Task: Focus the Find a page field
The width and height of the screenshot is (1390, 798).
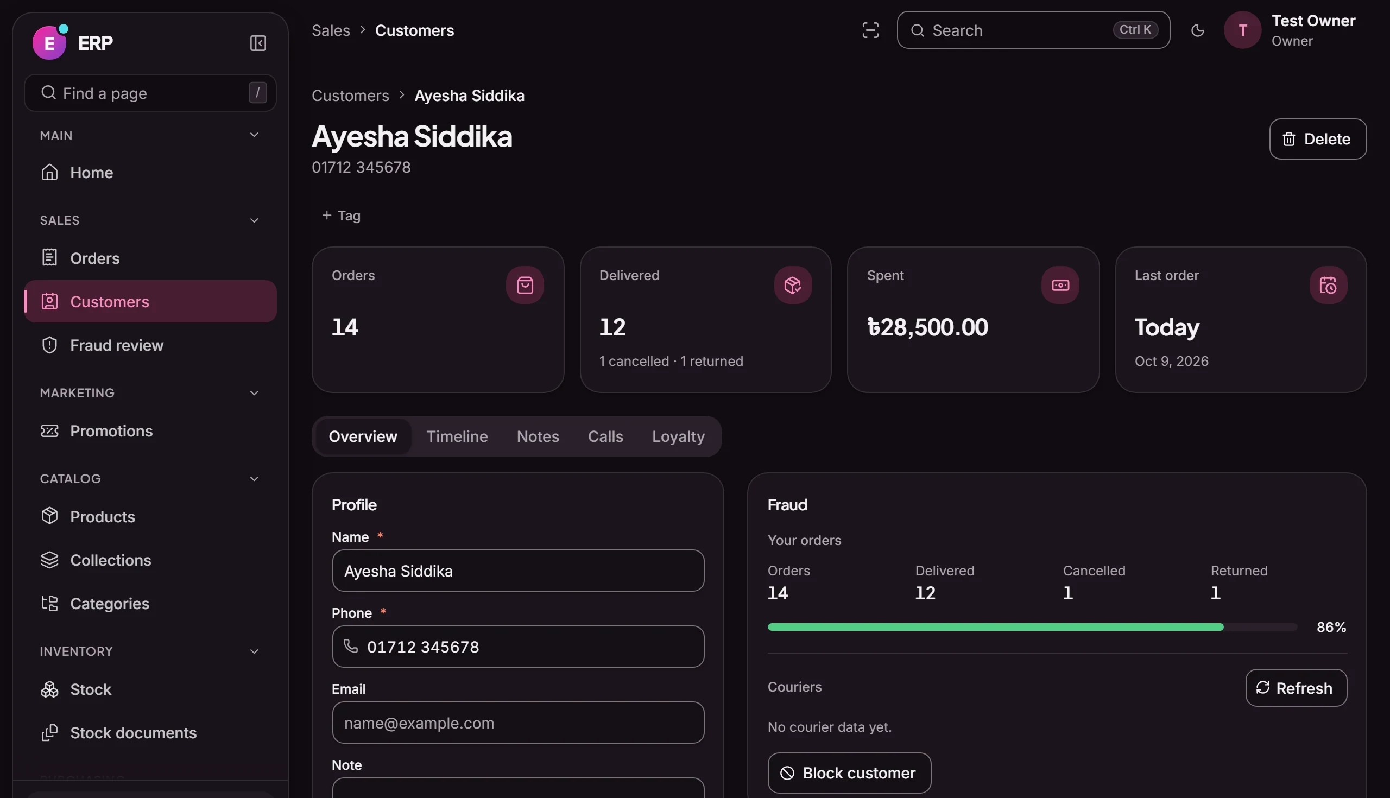Action: click(x=150, y=93)
